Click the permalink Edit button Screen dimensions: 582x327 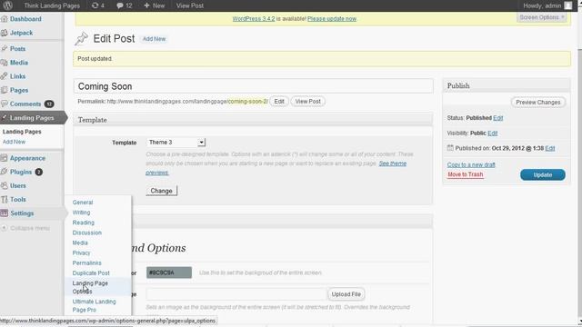click(279, 101)
